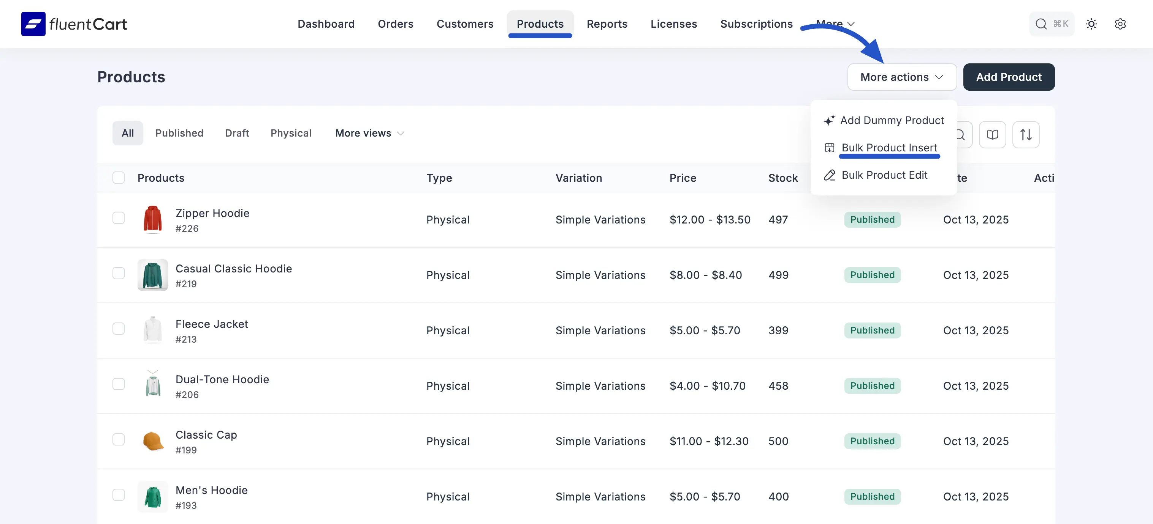Screen dimensions: 1153x524
Task: Check the select-all checkbox in table header
Action: (x=119, y=178)
